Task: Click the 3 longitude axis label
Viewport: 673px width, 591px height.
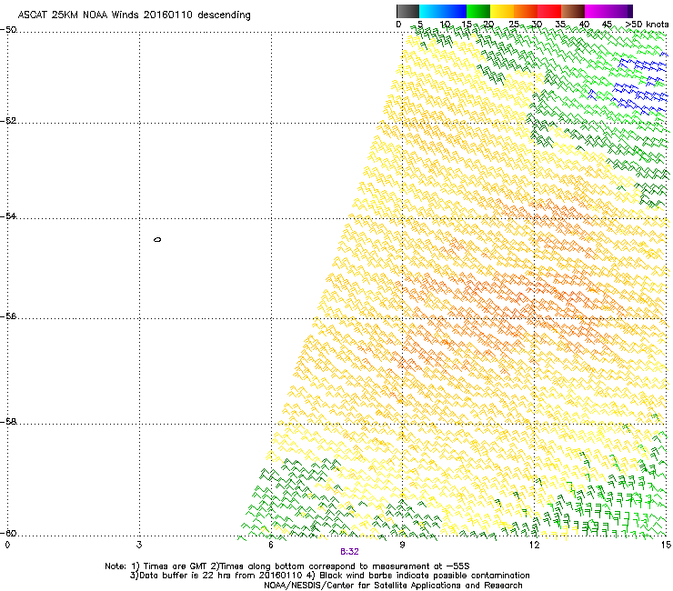Action: pyautogui.click(x=139, y=545)
